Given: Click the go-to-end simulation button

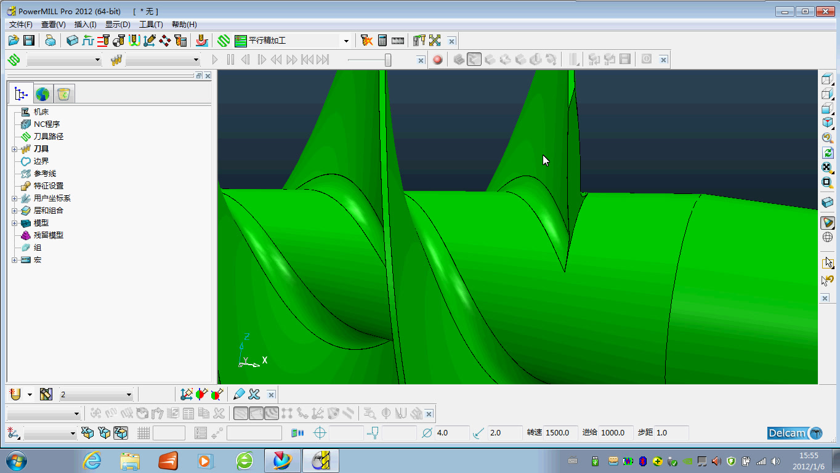Looking at the screenshot, I should click(323, 60).
